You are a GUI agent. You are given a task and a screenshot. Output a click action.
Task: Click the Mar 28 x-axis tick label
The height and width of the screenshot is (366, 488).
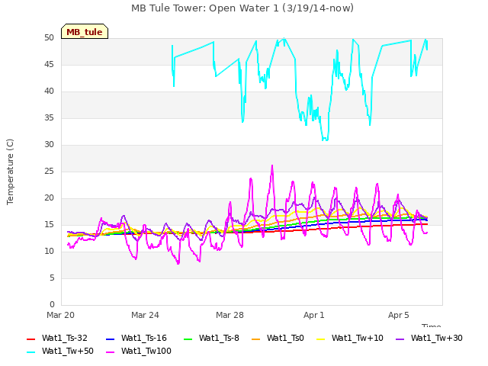point(230,315)
